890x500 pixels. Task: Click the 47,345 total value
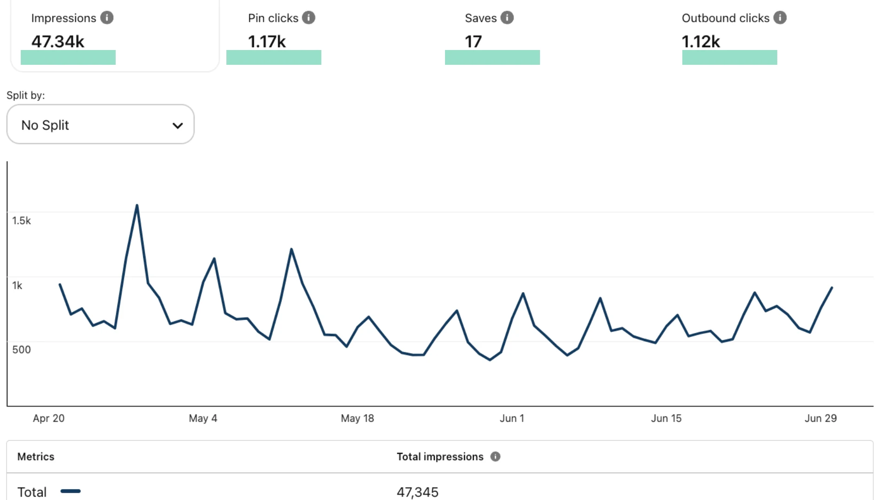[x=418, y=492]
